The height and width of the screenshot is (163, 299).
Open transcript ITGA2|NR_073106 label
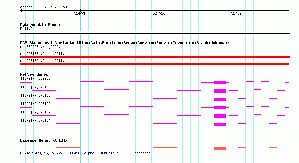[35, 87]
